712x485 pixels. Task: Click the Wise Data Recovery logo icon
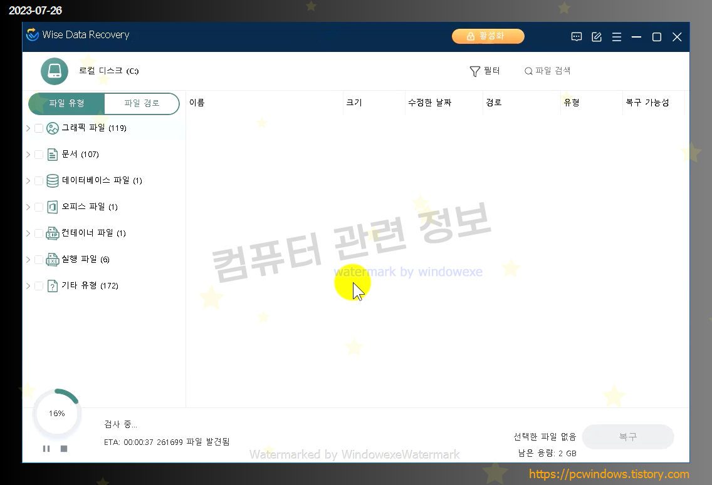coord(32,34)
